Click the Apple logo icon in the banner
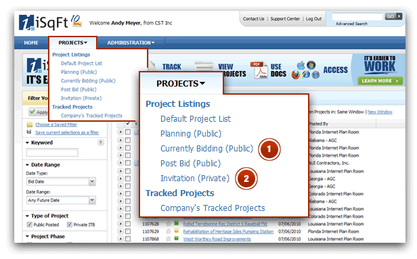 click(301, 65)
